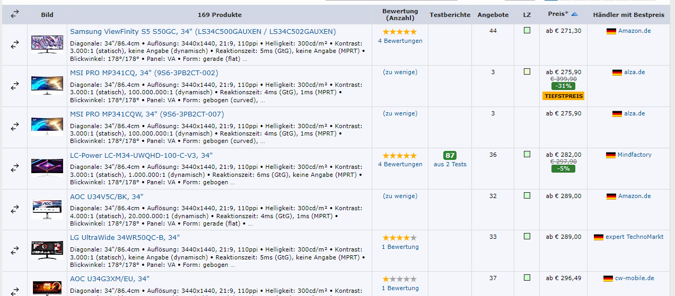
Task: Click the five-star rating of LC-Power LC-M34
Action: coord(400,156)
